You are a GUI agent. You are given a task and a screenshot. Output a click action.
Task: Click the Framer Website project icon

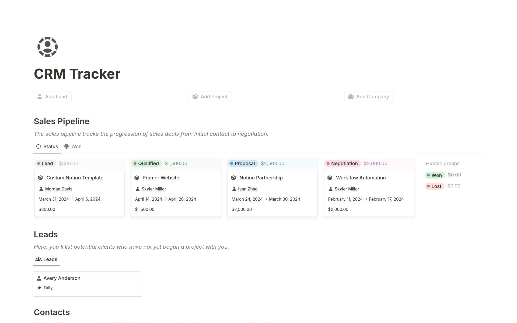(137, 178)
